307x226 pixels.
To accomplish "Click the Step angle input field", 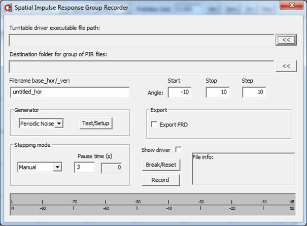I will tap(254, 92).
